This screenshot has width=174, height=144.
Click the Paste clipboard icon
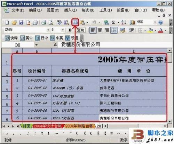pos(82,22)
